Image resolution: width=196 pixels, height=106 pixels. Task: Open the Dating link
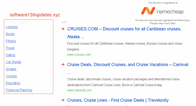[x=11, y=55]
